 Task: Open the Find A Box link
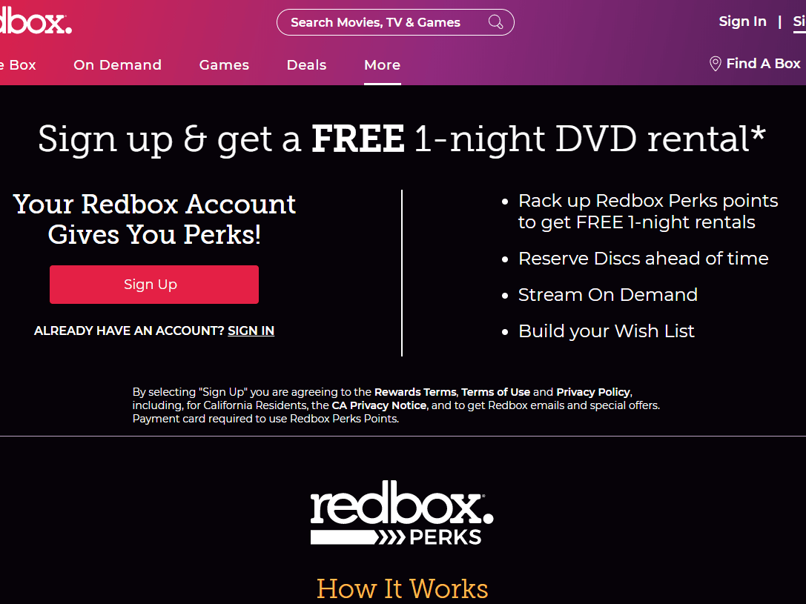click(763, 63)
